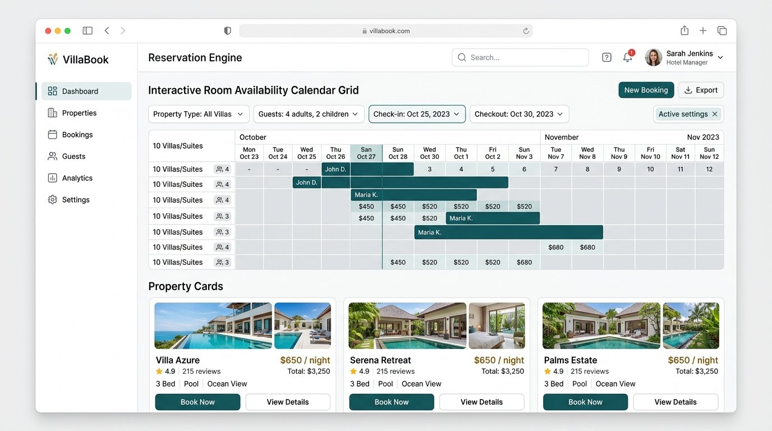772x431 pixels.
Task: Show the tab overview icon
Action: click(x=722, y=31)
